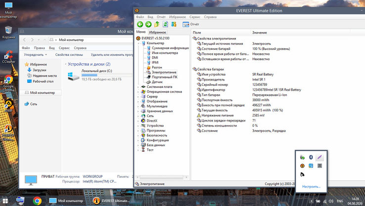Click the Explorer address bar showing Мой компьютер
The image size is (365, 206).
(x=91, y=40)
